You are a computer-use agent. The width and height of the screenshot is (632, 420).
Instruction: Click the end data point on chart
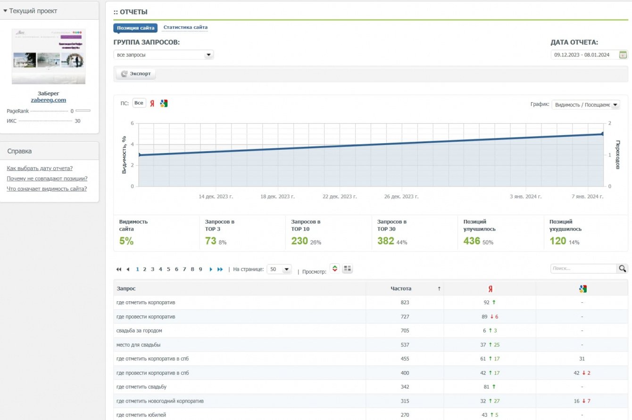tap(603, 134)
